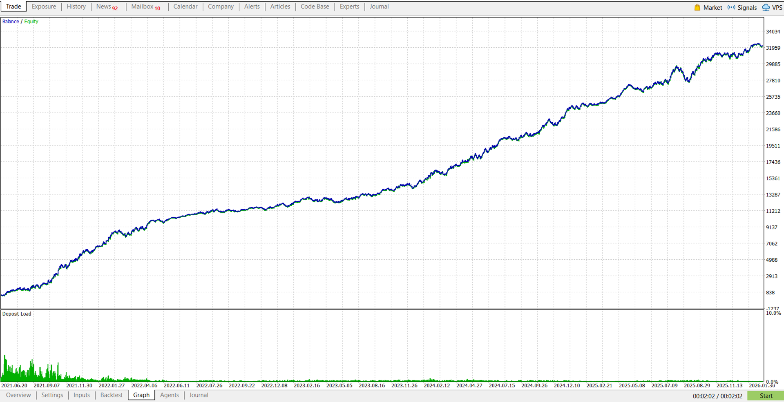Click the green Equity legend label
784x402 pixels.
point(31,22)
